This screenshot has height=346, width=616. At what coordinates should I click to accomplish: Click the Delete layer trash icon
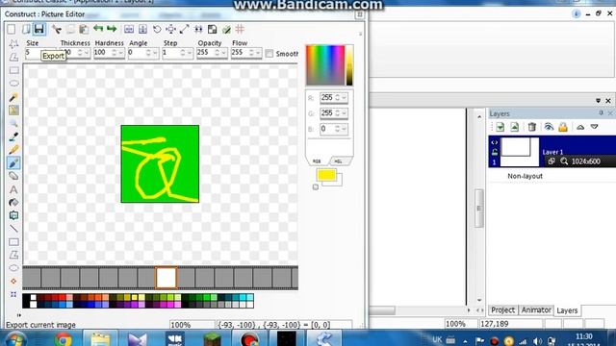click(532, 127)
